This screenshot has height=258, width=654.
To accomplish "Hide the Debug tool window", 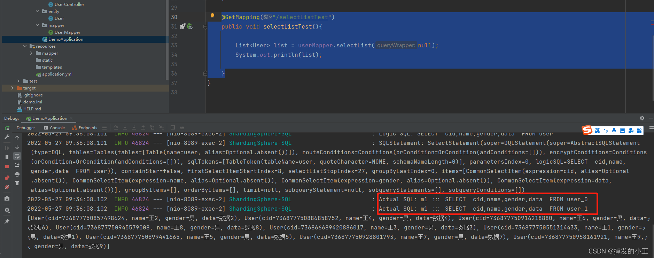I will pyautogui.click(x=651, y=118).
